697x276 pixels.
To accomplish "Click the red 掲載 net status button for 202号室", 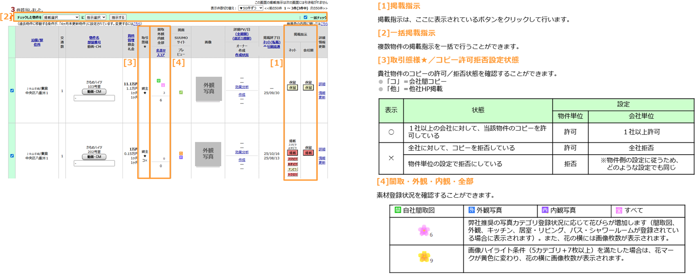I will 292,153.
